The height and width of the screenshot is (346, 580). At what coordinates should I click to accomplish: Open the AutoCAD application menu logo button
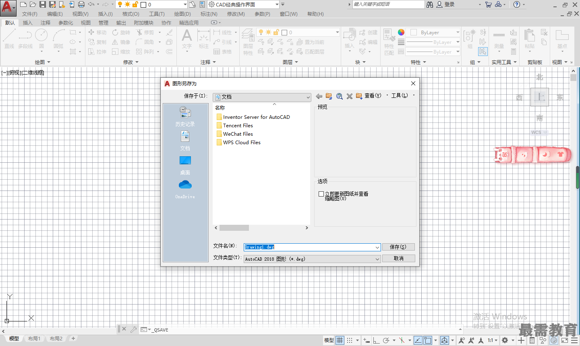pyautogui.click(x=8, y=8)
